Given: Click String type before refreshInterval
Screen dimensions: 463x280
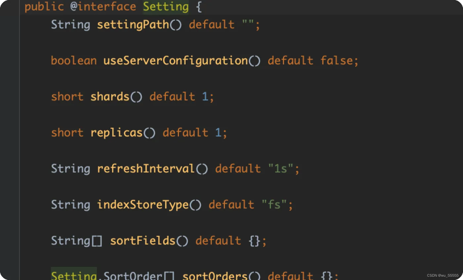Looking at the screenshot, I should [x=70, y=169].
